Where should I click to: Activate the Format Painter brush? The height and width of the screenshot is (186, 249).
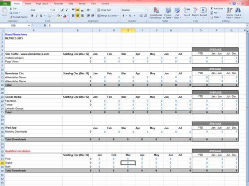(x=11, y=17)
